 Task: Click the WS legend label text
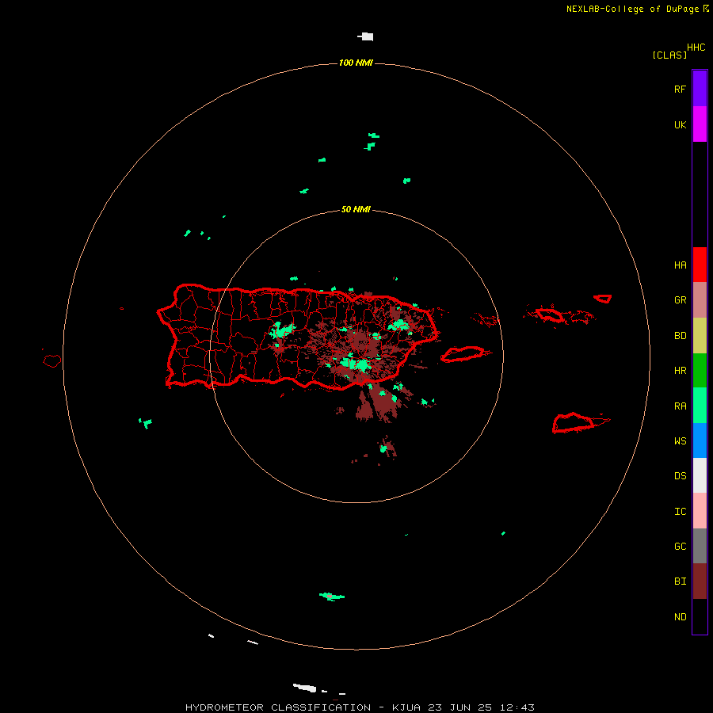tap(680, 441)
